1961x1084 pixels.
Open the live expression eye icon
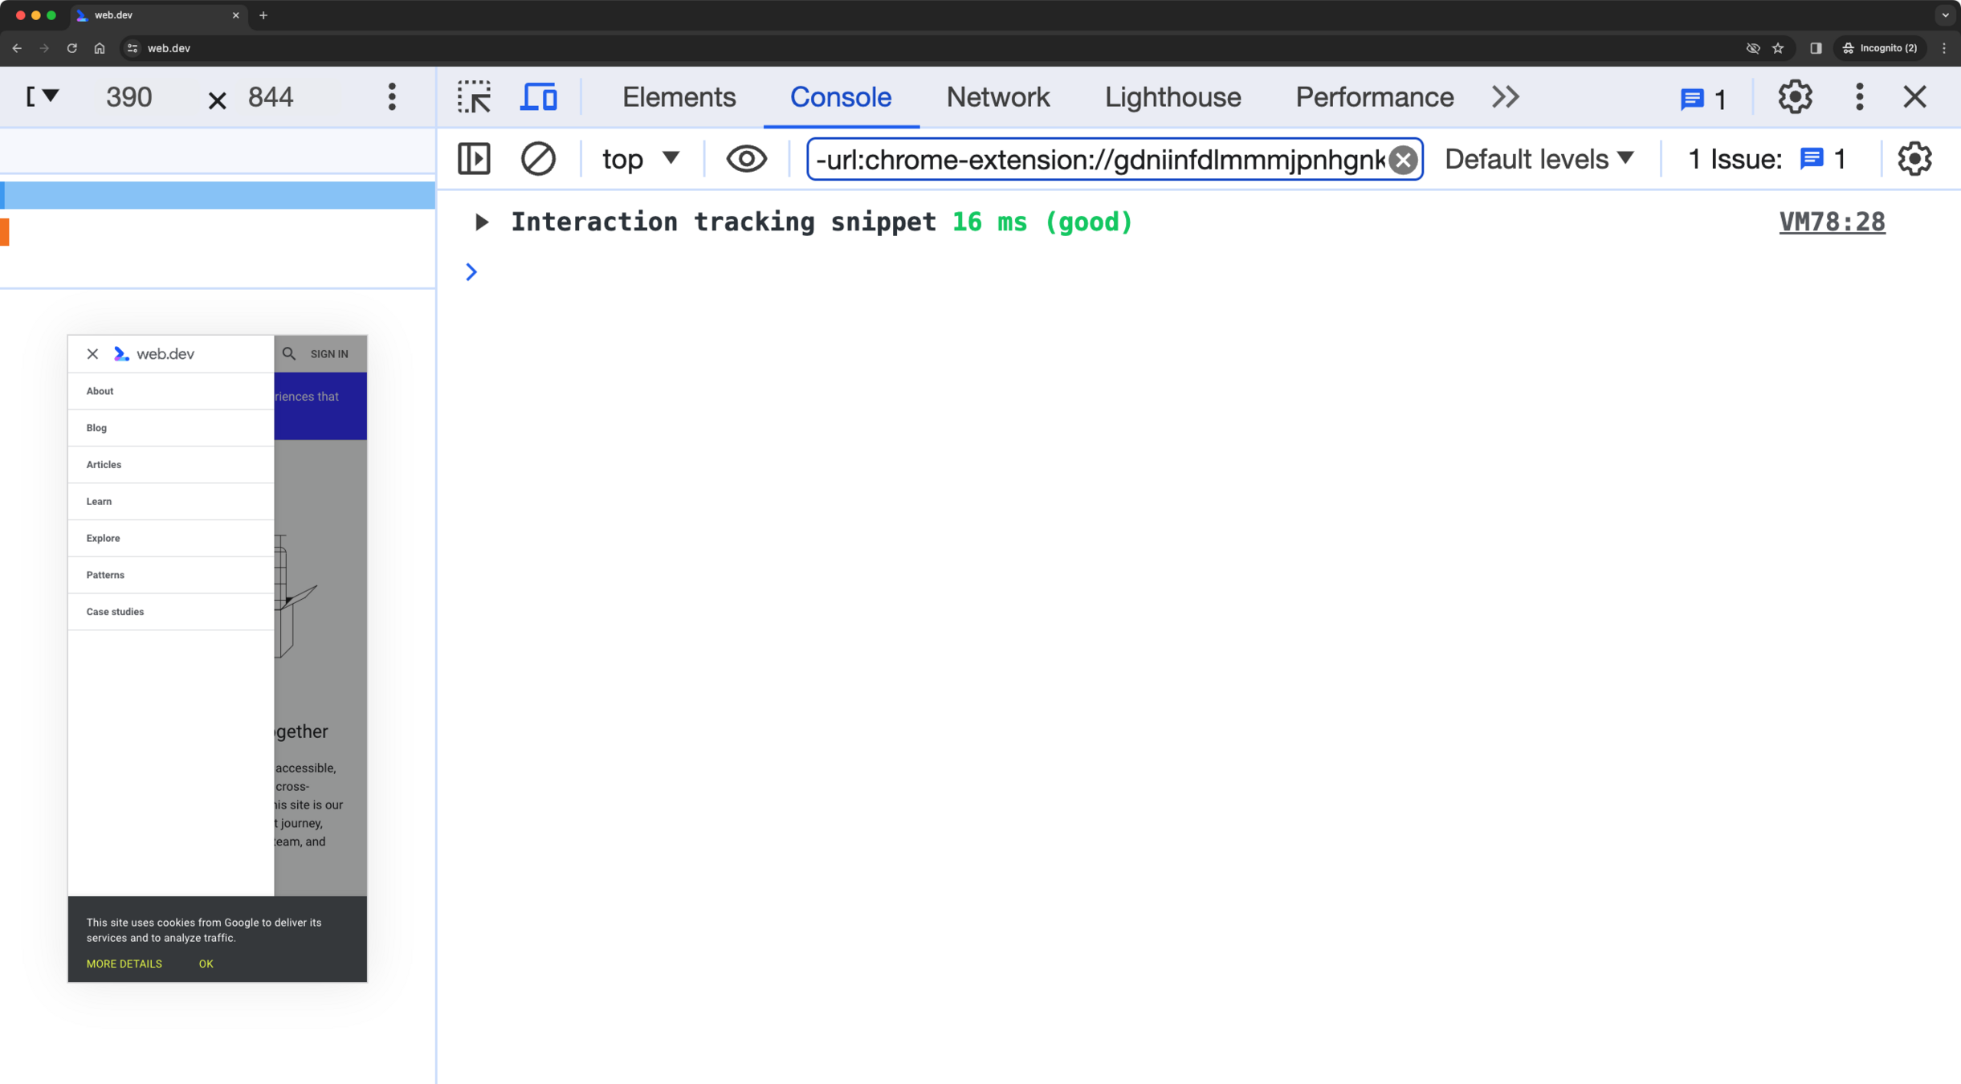(746, 159)
